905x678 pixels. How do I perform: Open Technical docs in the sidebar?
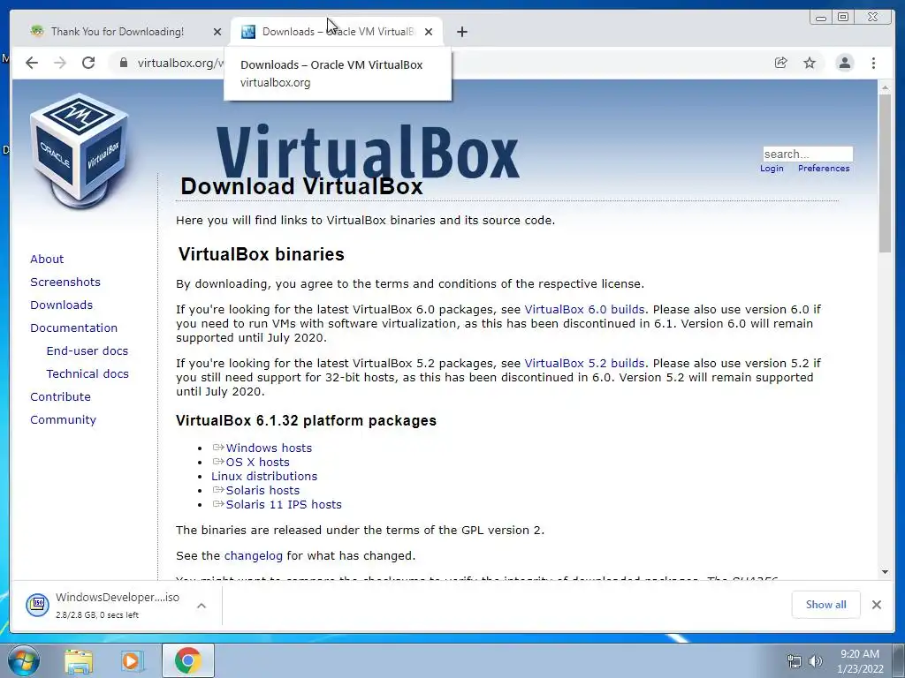pyautogui.click(x=87, y=374)
